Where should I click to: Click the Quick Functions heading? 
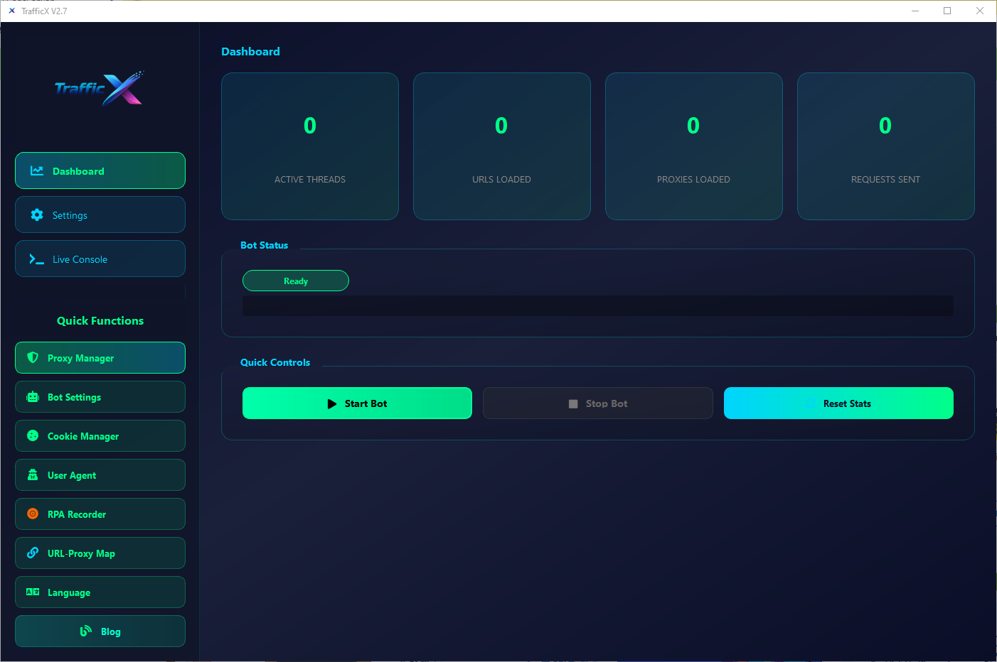coord(100,320)
